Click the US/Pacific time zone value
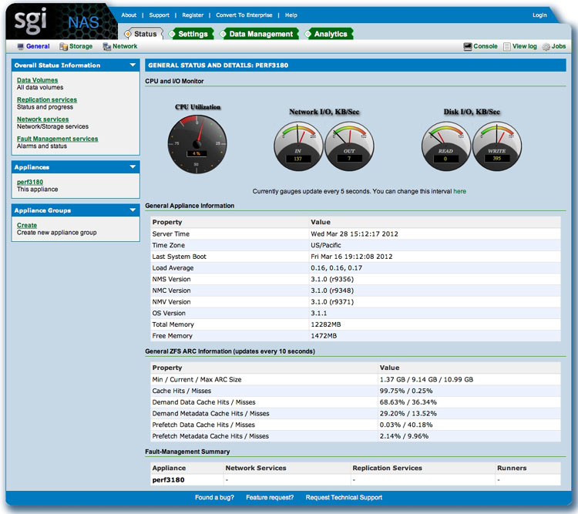 (326, 245)
